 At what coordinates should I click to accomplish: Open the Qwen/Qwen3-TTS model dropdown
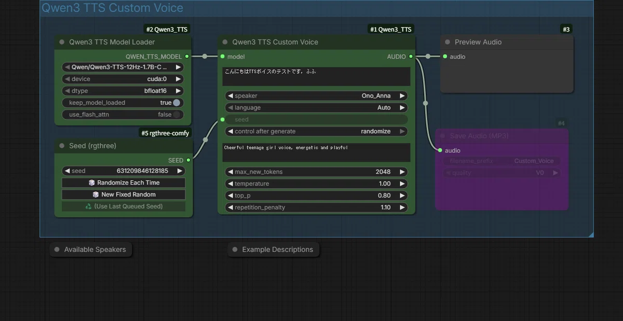coord(123,67)
